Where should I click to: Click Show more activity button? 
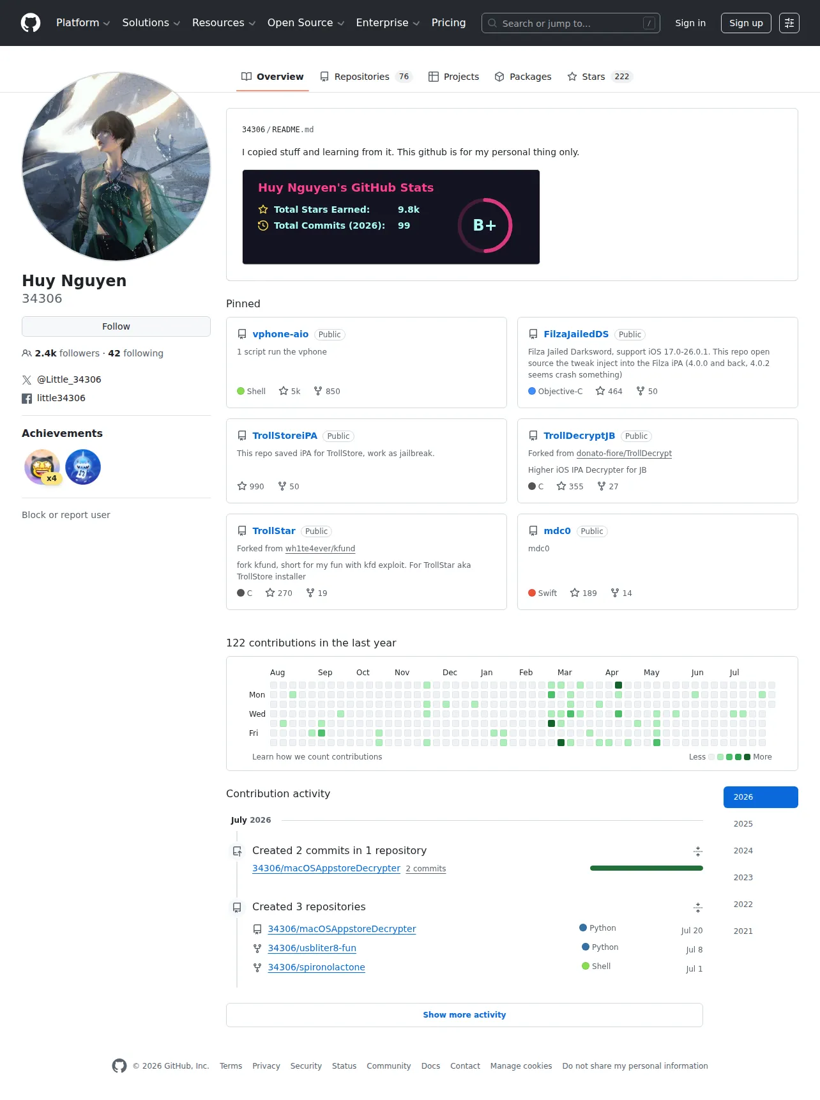click(464, 1015)
